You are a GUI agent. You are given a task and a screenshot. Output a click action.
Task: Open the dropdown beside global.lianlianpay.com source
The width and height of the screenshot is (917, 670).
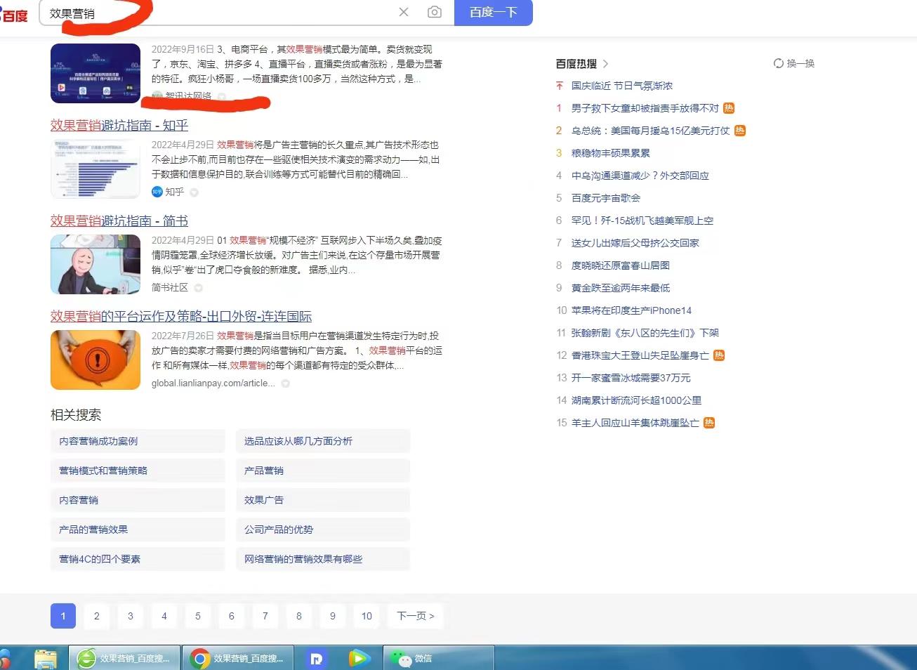point(286,383)
